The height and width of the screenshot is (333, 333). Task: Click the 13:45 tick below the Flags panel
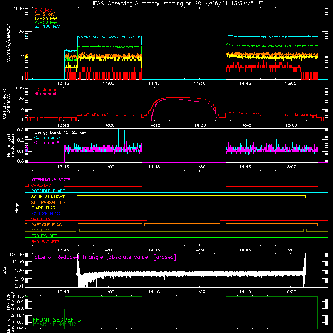tap(63, 250)
